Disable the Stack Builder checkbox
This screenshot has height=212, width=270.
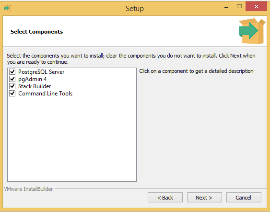click(x=12, y=86)
